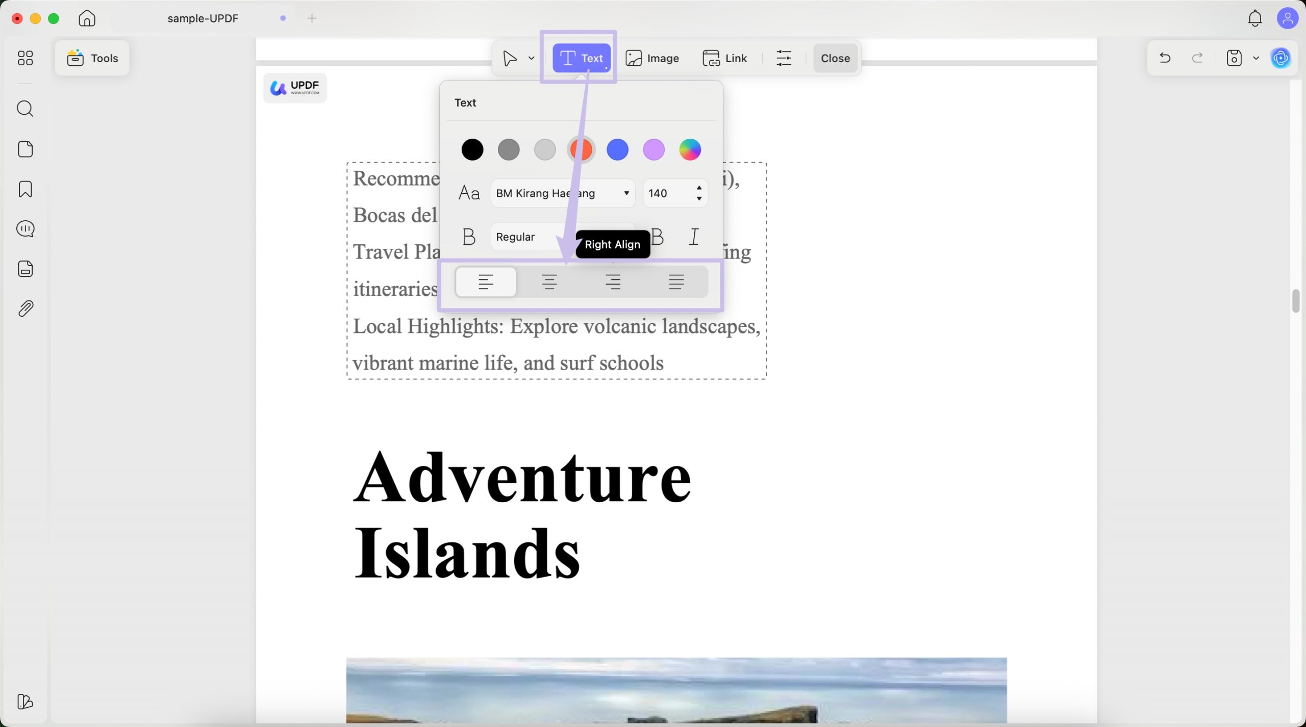Open the Tools panel
Image resolution: width=1306 pixels, height=727 pixels.
pos(92,58)
